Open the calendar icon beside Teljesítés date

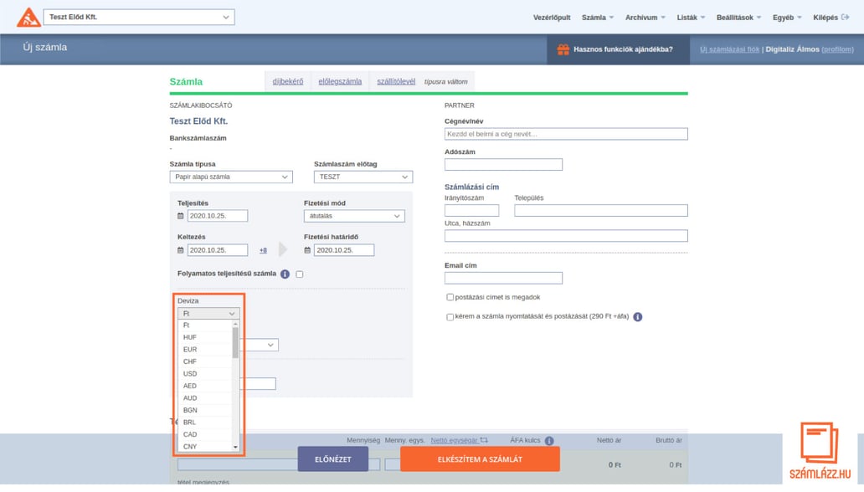click(x=181, y=216)
